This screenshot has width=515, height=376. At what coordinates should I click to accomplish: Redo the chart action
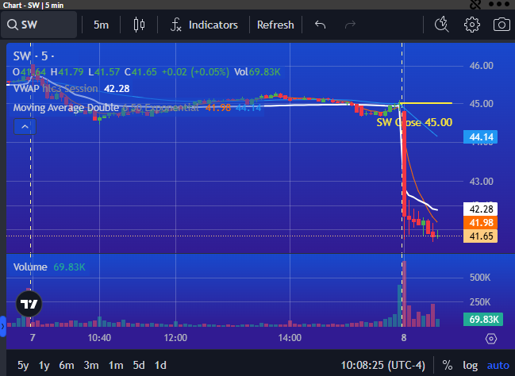pos(350,25)
